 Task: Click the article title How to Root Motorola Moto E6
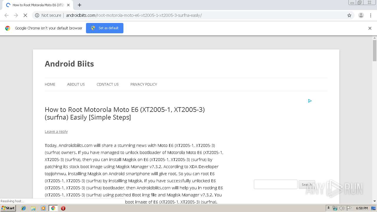[125, 113]
